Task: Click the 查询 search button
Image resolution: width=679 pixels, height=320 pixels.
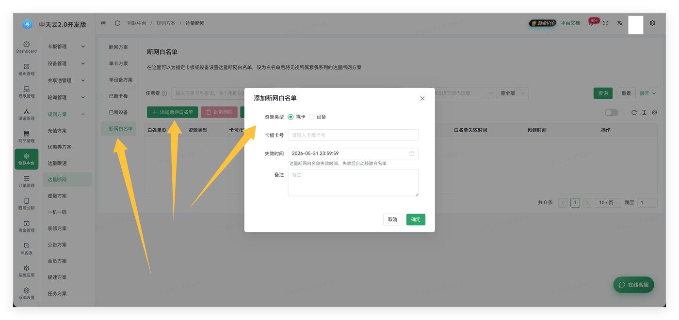Action: (603, 93)
